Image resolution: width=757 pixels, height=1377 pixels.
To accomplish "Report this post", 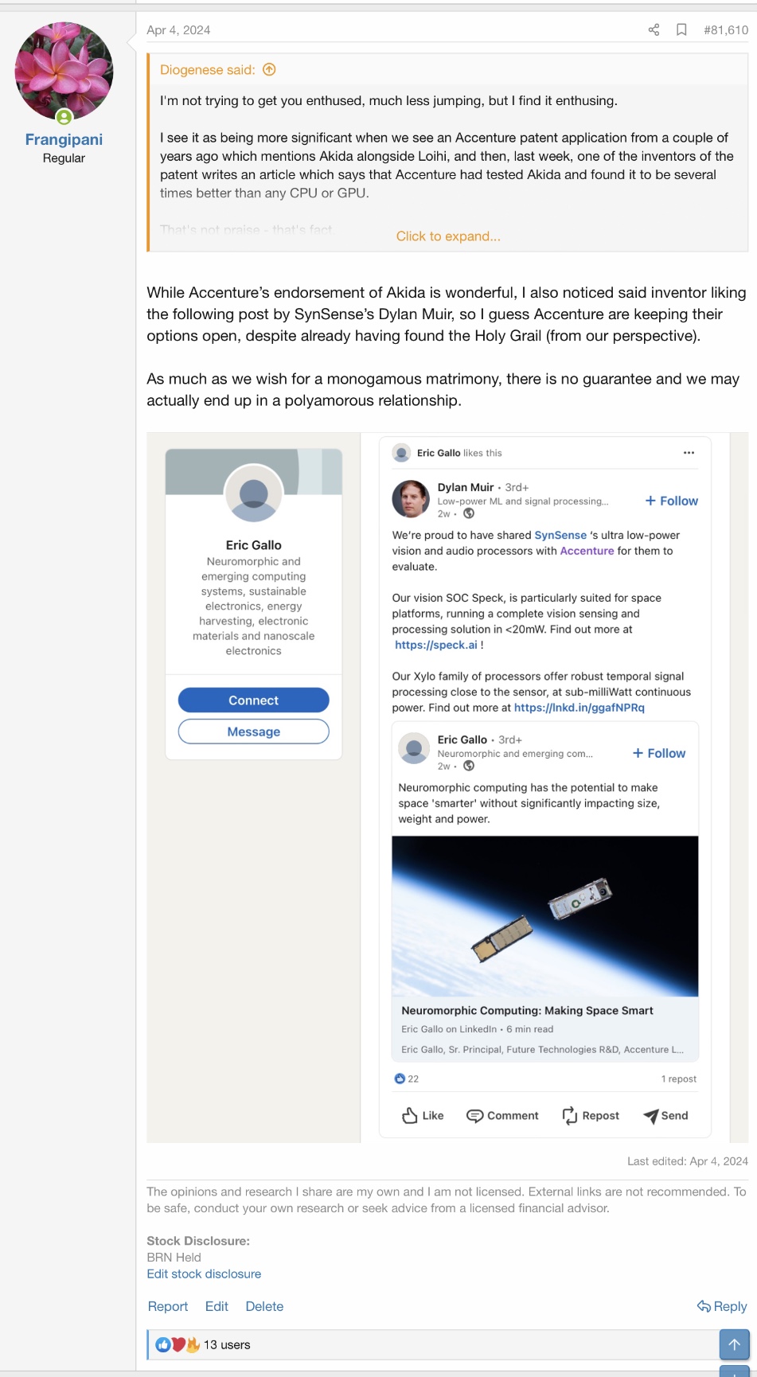I will [168, 1306].
